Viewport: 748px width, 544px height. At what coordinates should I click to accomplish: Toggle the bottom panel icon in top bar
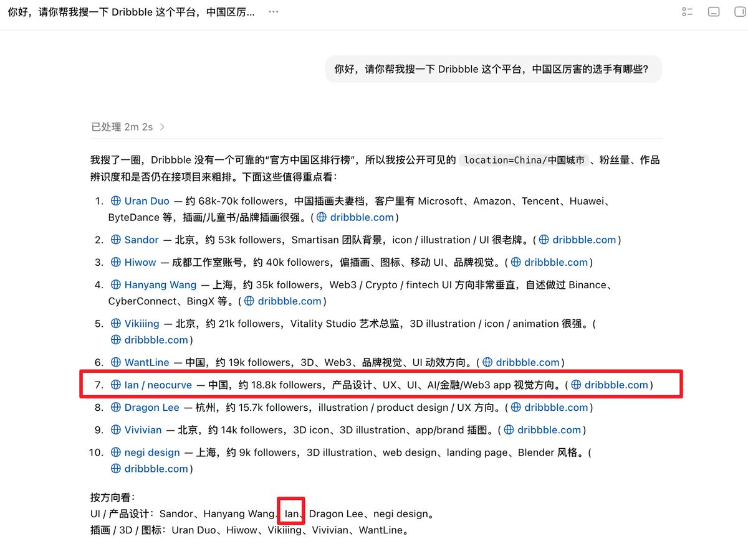click(714, 12)
